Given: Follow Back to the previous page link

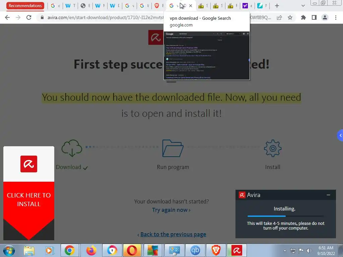Looking at the screenshot, I should (x=173, y=234).
